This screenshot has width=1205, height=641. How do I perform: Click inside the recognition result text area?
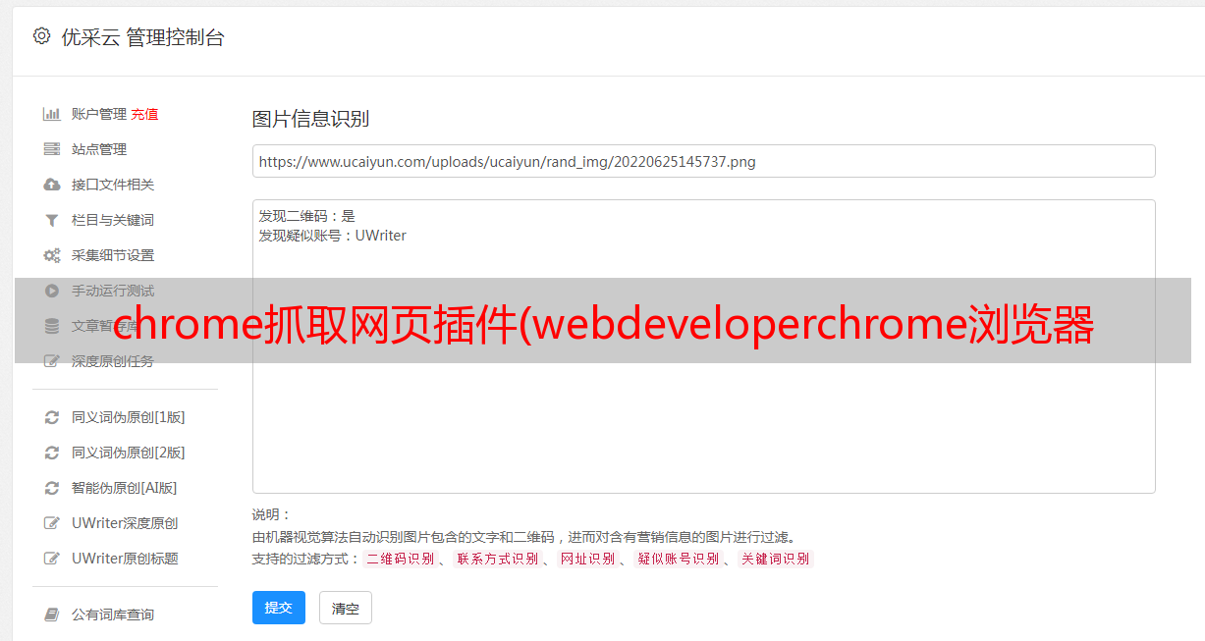[x=703, y=347]
